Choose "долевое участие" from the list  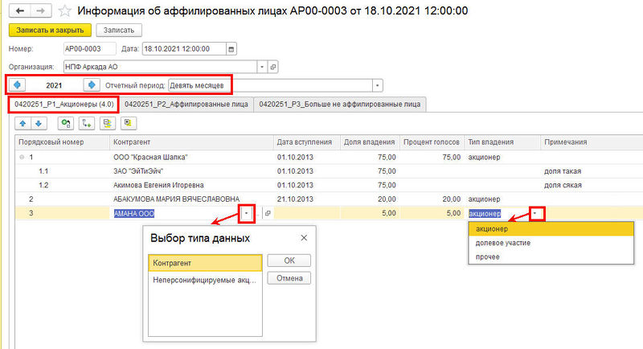(x=503, y=243)
